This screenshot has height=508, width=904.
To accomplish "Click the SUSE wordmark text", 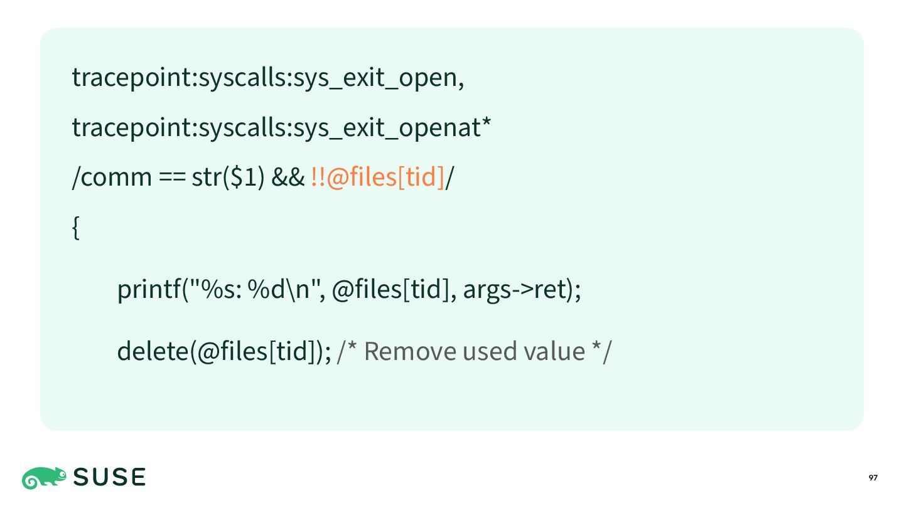I will point(110,478).
